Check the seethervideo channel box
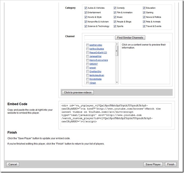This screenshot has height=173, width=184. pyautogui.click(x=87, y=45)
